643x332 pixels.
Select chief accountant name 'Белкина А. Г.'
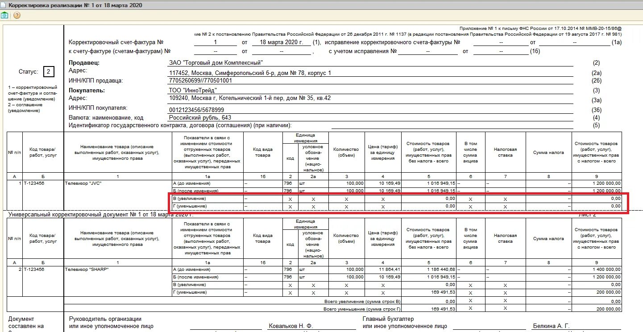[x=552, y=326]
